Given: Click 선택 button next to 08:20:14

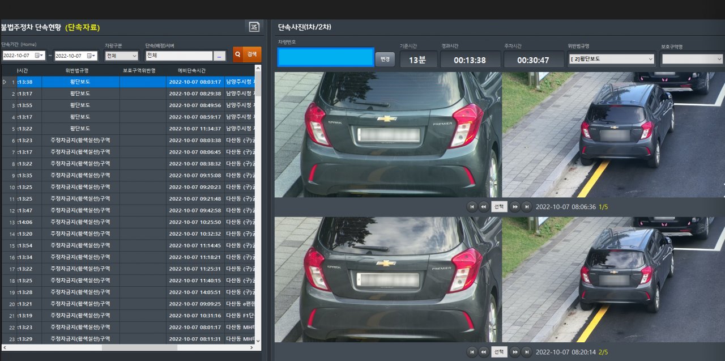Looking at the screenshot, I should point(499,352).
